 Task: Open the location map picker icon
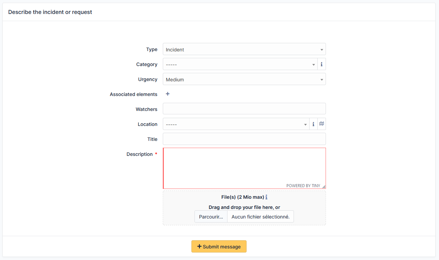322,124
